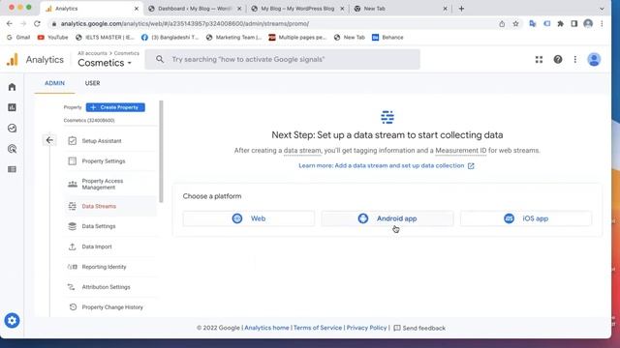Switch to the Dashboard My Blog WordPress tab
The height and width of the screenshot is (348, 620).
(x=195, y=9)
